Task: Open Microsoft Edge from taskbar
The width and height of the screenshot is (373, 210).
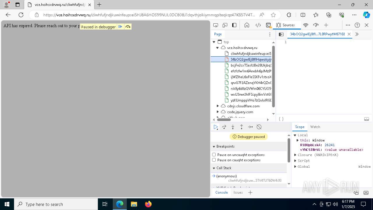Action: click(120, 204)
